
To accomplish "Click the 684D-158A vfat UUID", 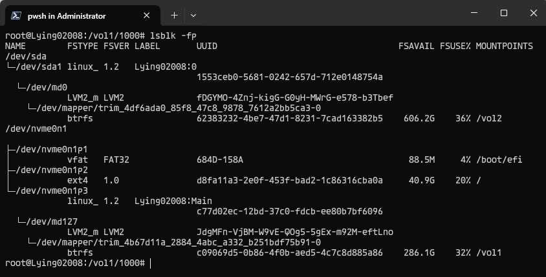I will [x=220, y=160].
